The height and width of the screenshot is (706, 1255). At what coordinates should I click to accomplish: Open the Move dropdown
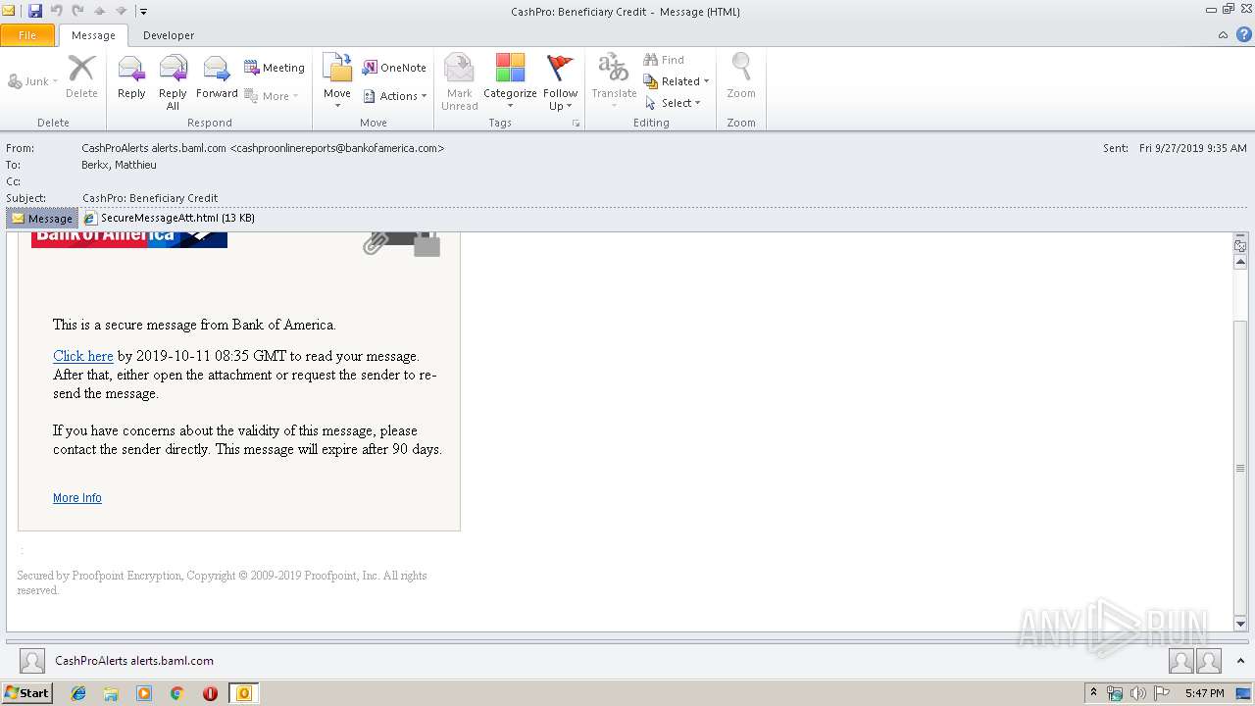click(337, 82)
